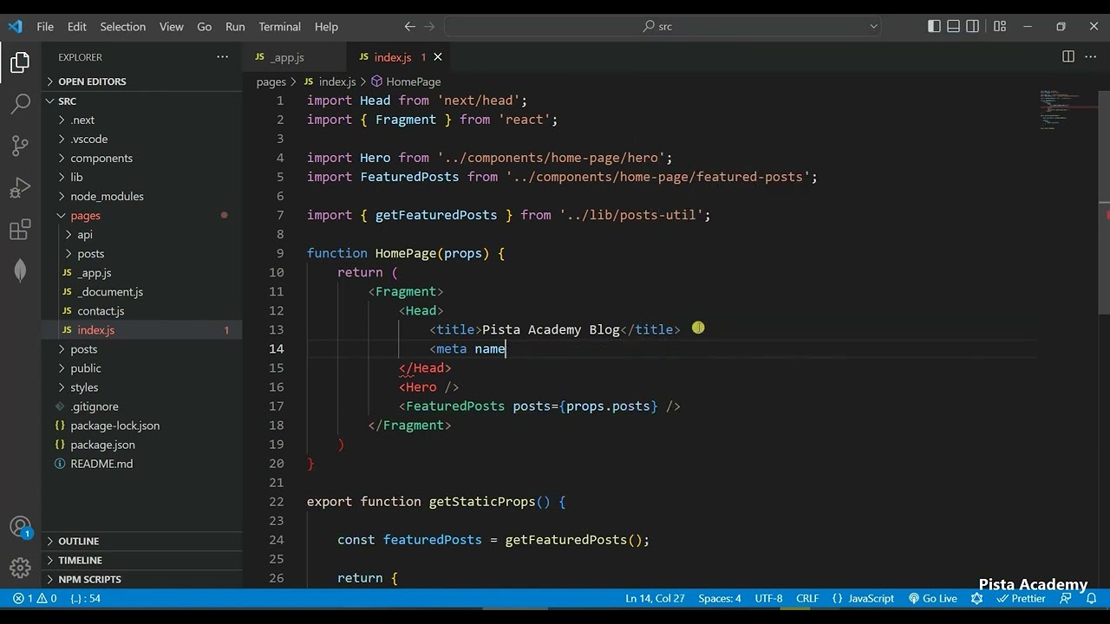Close the index.js tab

tap(438, 57)
